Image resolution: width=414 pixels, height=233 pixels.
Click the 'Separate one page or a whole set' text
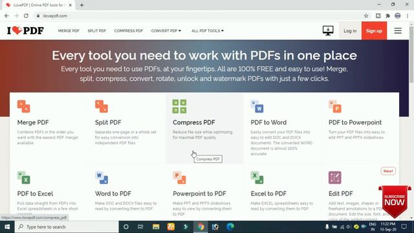coord(125,137)
